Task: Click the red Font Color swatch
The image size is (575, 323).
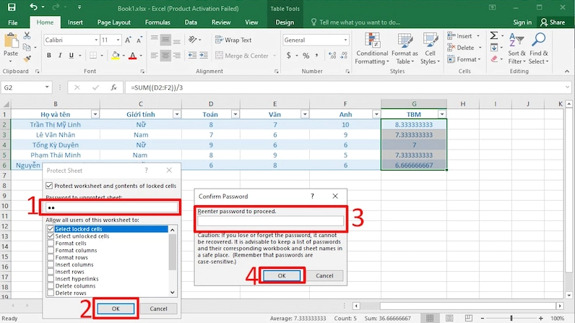Action: (133, 56)
